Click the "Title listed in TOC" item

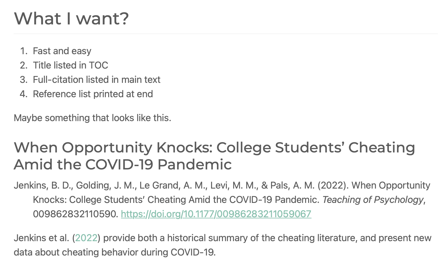70,65
